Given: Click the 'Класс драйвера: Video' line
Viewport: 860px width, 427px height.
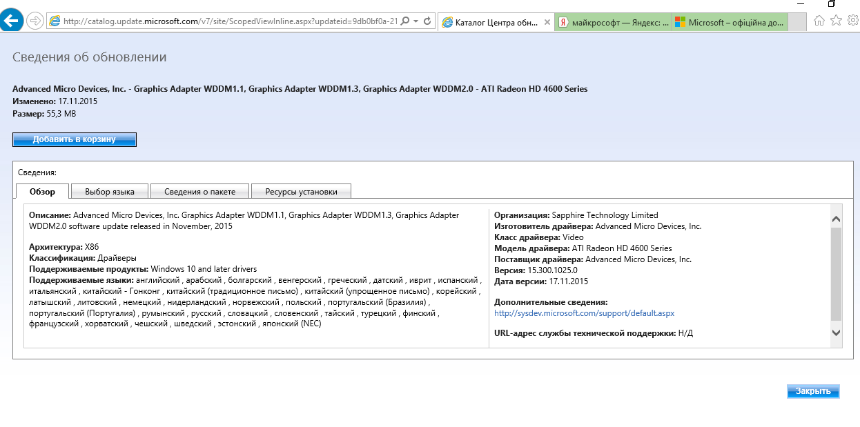Looking at the screenshot, I should pos(539,237).
